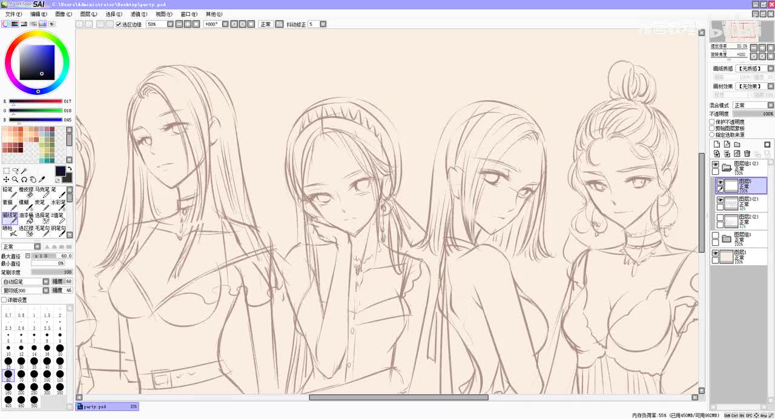
Task: Hide layer 图层1 with eye icon
Action: (x=715, y=252)
